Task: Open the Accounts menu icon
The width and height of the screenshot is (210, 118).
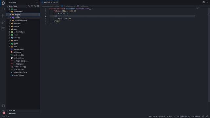Action: (3, 106)
